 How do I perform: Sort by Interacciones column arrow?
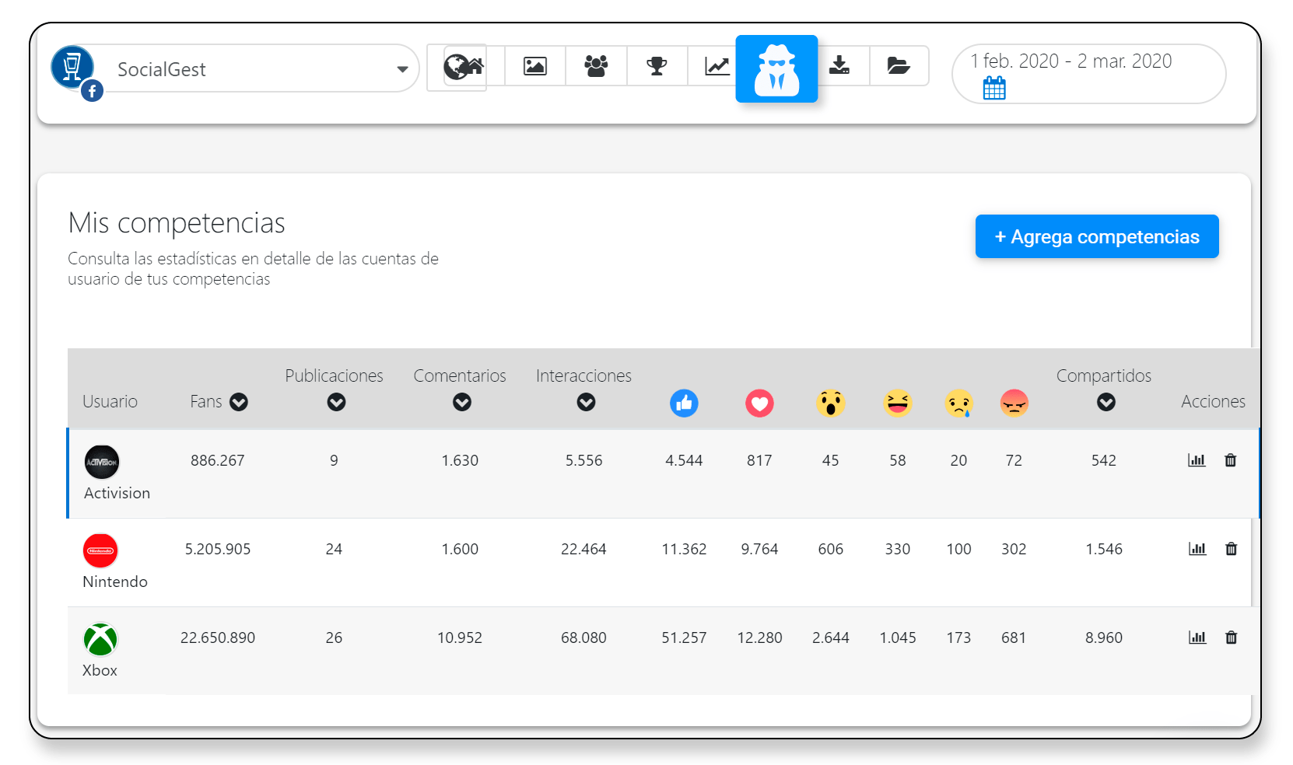pos(586,402)
